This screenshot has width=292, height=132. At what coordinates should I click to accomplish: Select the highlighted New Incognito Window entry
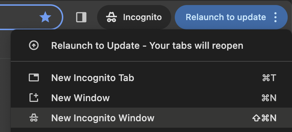[151, 118]
